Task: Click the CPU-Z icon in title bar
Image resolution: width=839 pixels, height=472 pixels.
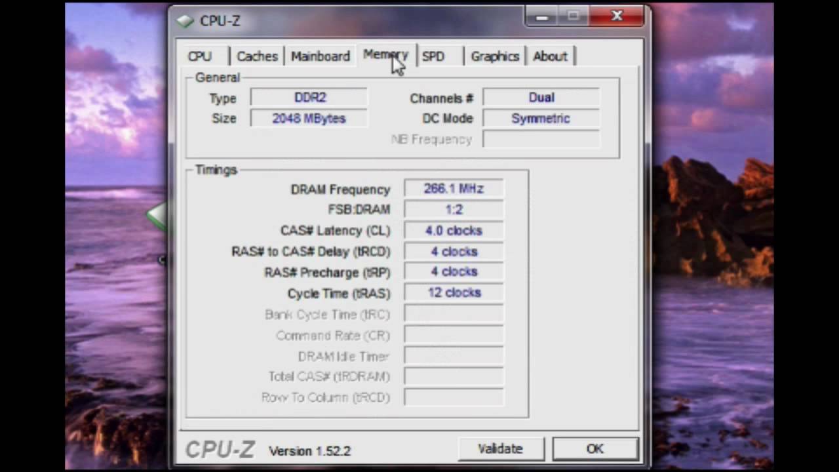Action: (x=185, y=21)
